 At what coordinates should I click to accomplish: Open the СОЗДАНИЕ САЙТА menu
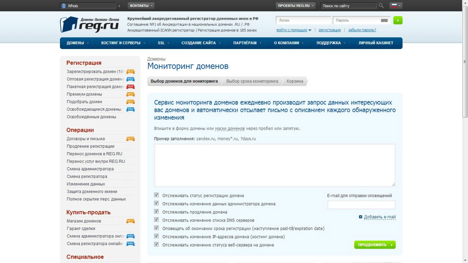tap(201, 43)
